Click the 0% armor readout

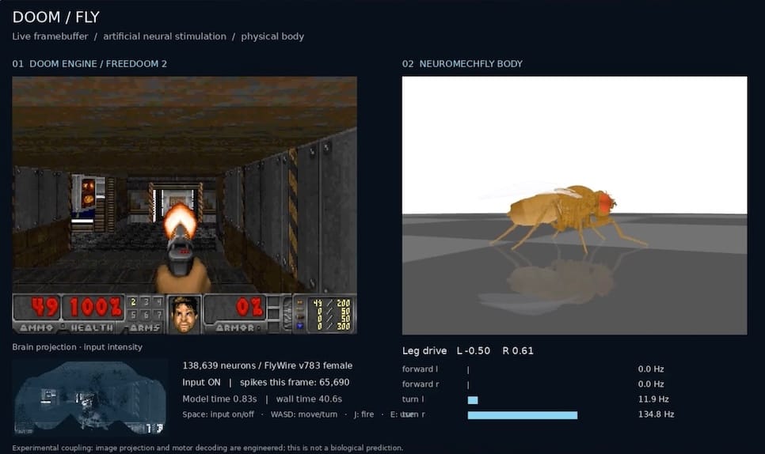[x=249, y=308]
